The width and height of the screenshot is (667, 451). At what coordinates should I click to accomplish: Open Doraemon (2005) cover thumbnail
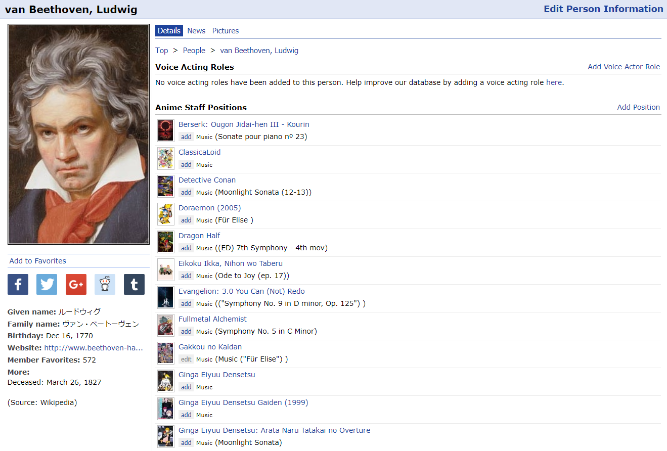[165, 214]
